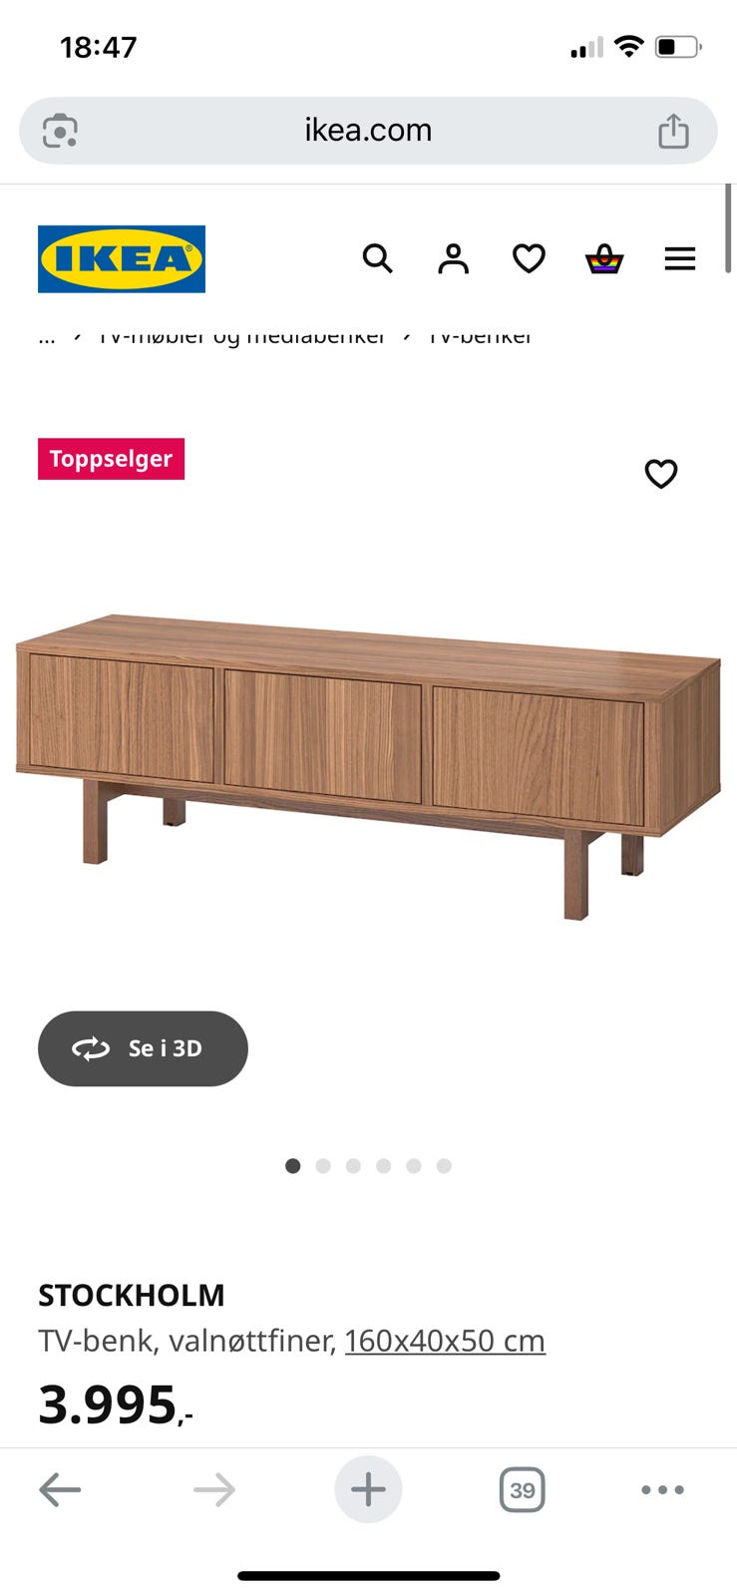Open the IKEA search magnifier icon
Viewport: 737px width, 1596px height.
click(377, 258)
